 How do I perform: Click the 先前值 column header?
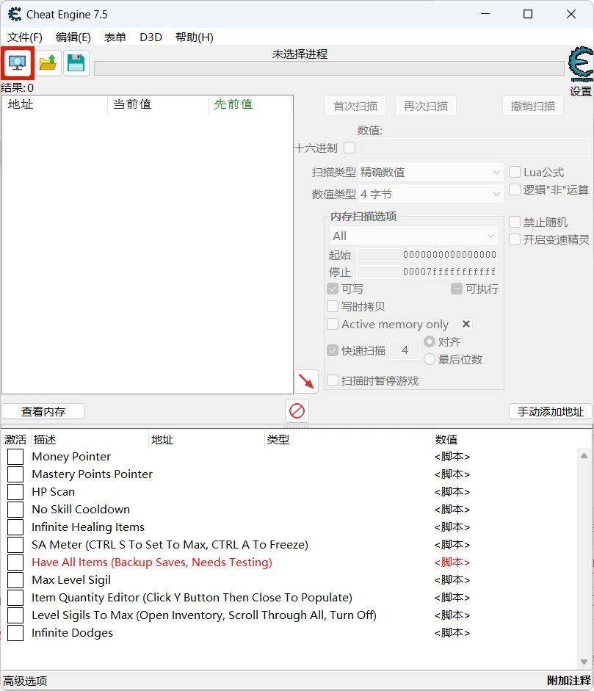250,104
